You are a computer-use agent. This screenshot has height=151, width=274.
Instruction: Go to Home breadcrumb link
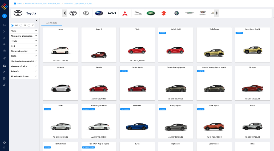[19, 4]
